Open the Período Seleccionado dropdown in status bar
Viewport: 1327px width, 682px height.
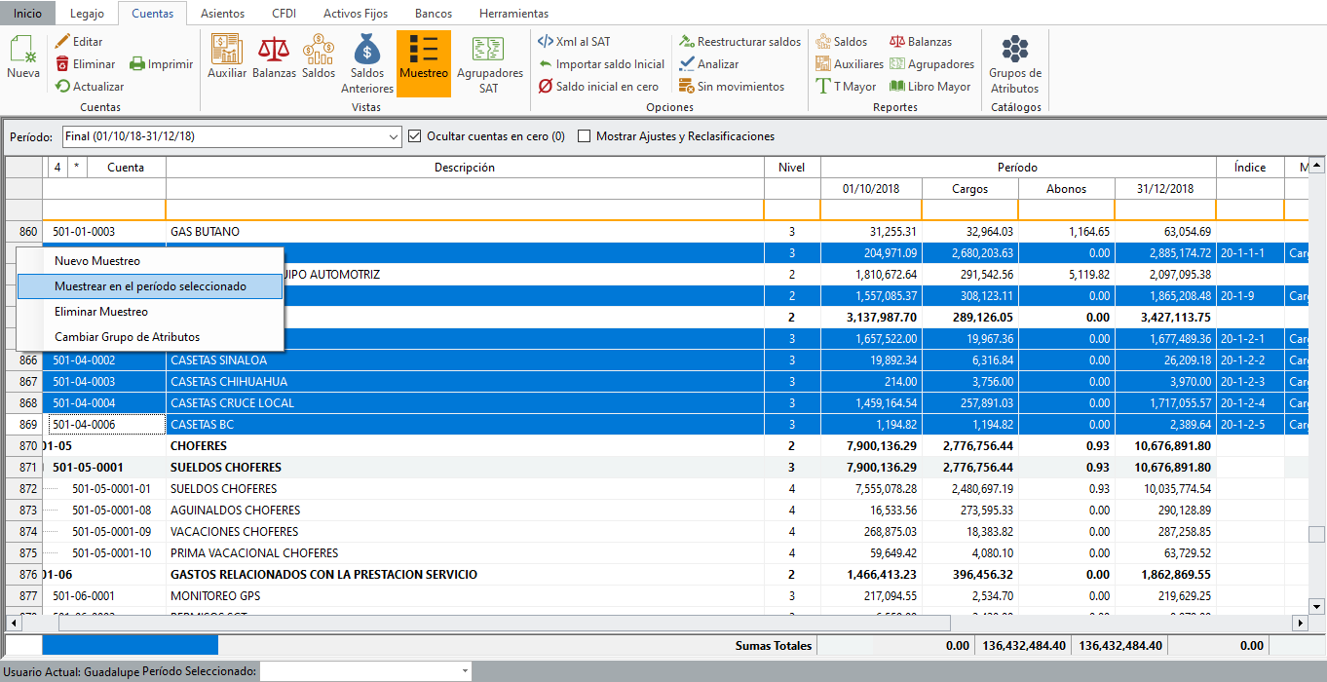coord(464,671)
